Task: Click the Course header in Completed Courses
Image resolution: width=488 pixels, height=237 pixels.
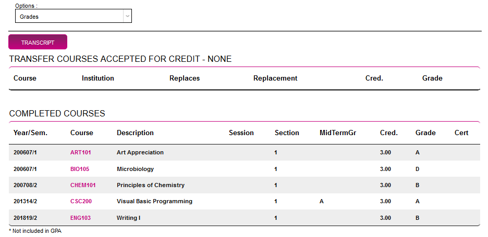Action: coord(82,133)
